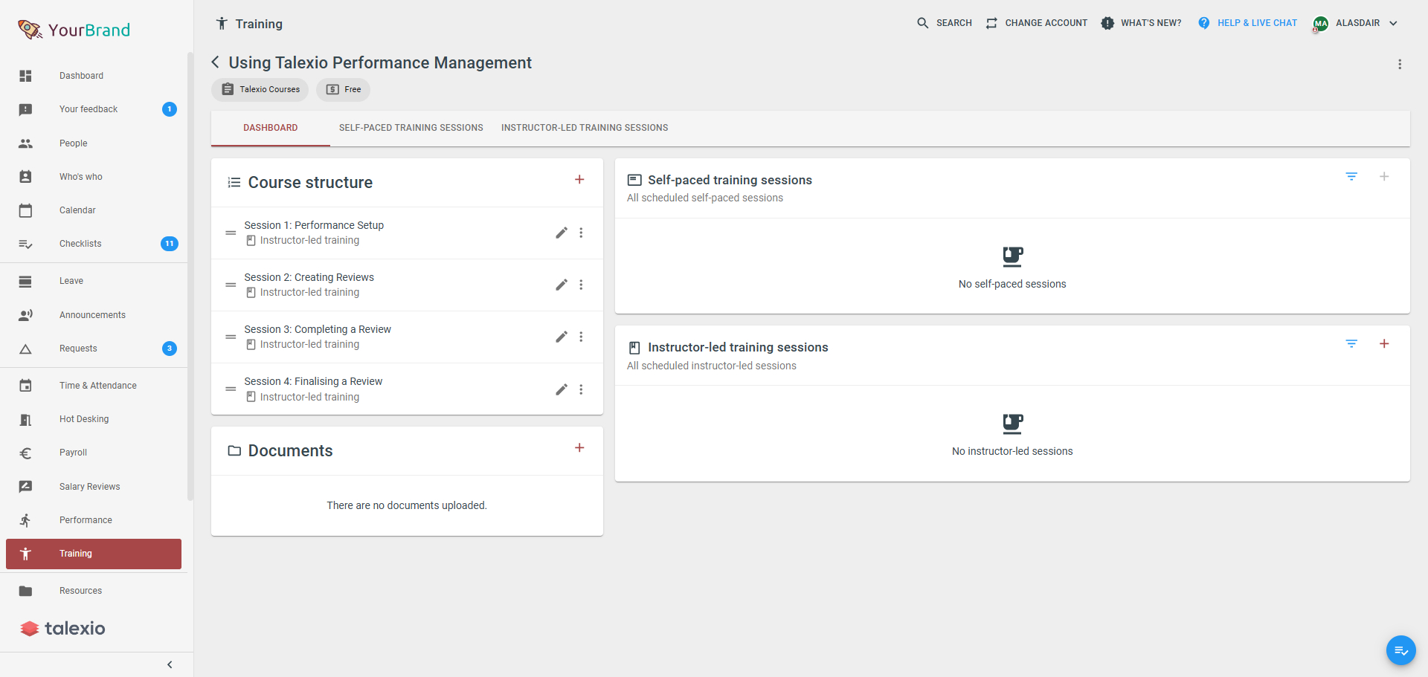Collapse the sidebar with the chevron

(170, 664)
